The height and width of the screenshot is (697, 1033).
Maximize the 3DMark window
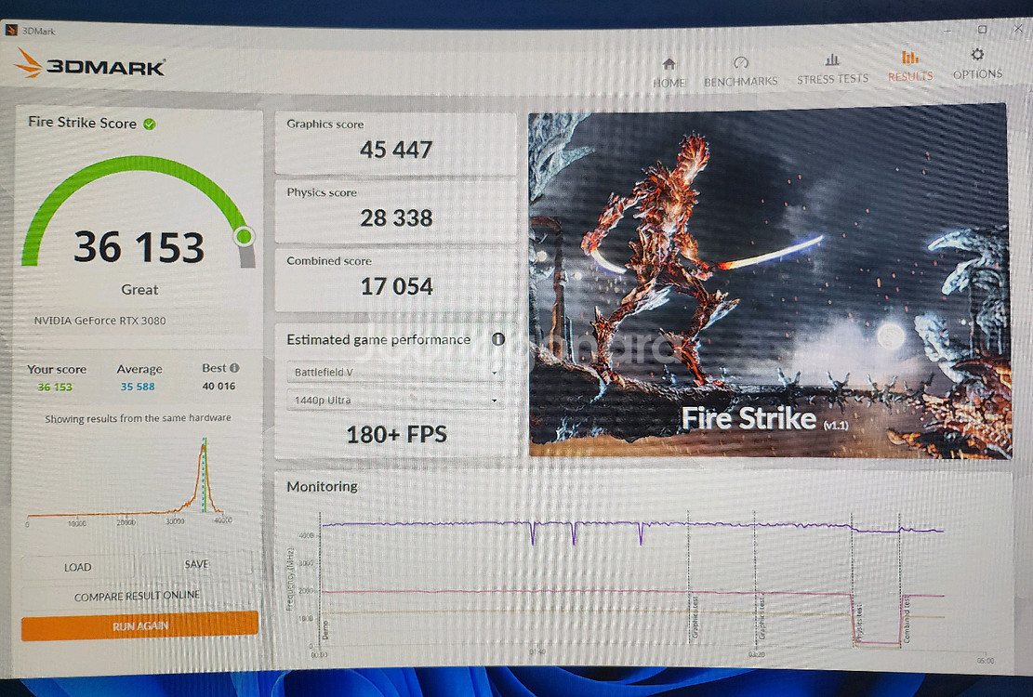pyautogui.click(x=982, y=29)
